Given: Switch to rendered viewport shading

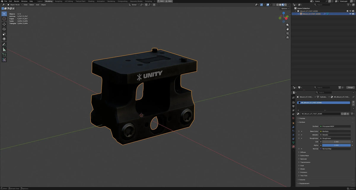Looking at the screenshot, I should tap(286, 5).
